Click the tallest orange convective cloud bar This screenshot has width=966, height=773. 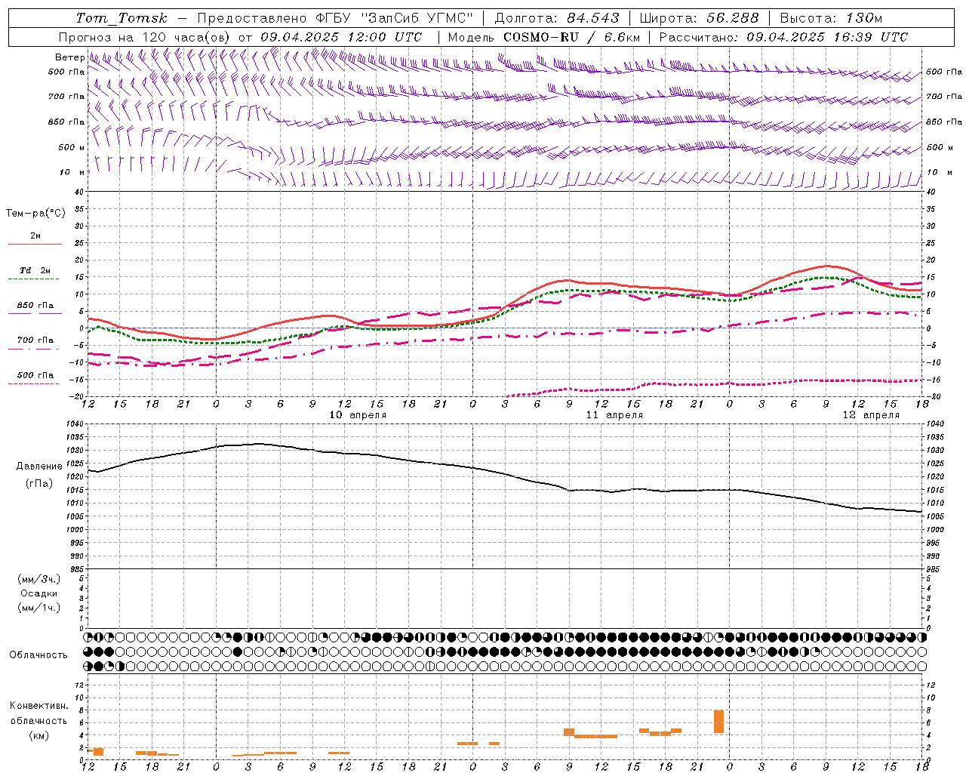718,722
